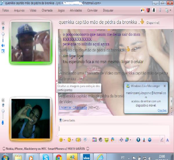Click Convidar to invite a contact
Viewport: 174px width, 160px height.
pos(93,10)
